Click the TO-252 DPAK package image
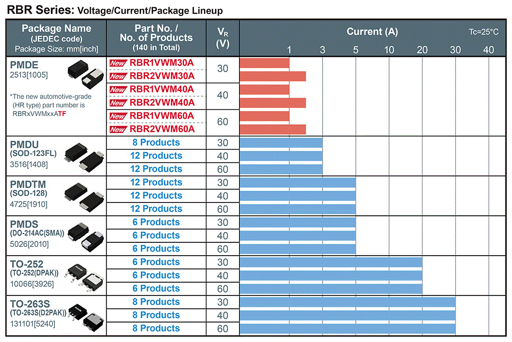The width and height of the screenshot is (512, 342). (84, 278)
